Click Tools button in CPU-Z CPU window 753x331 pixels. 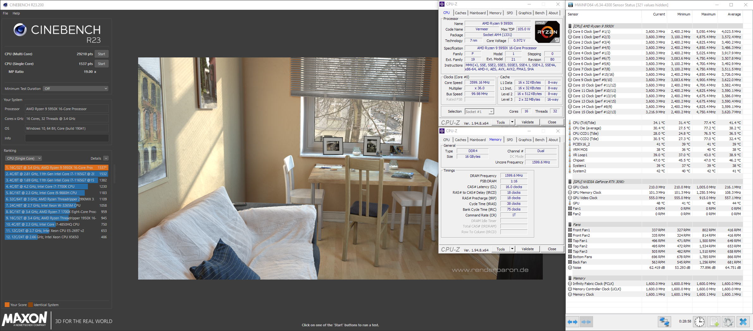501,122
